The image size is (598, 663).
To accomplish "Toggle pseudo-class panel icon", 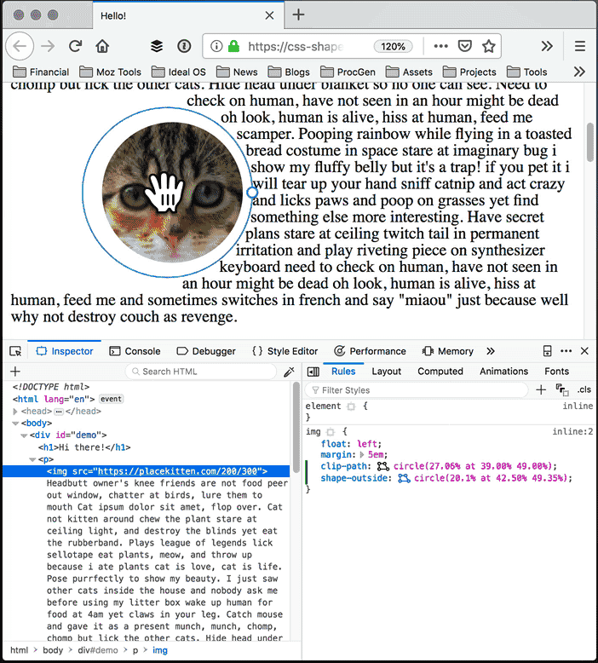I will [562, 389].
